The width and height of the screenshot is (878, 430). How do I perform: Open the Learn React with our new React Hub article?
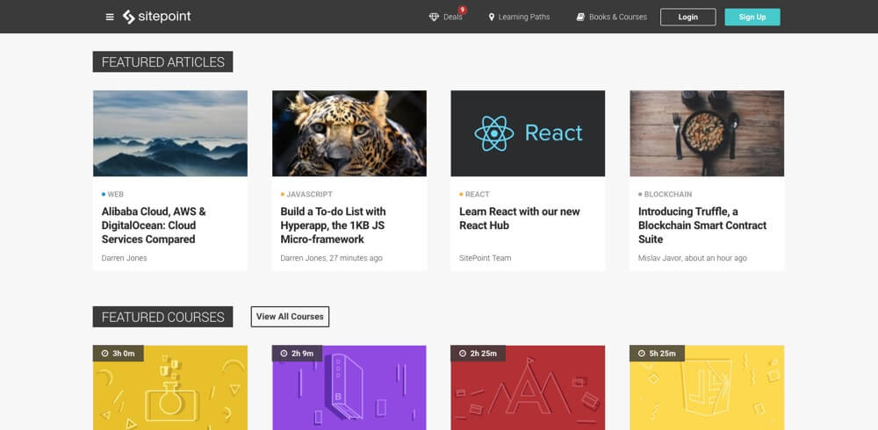point(520,219)
